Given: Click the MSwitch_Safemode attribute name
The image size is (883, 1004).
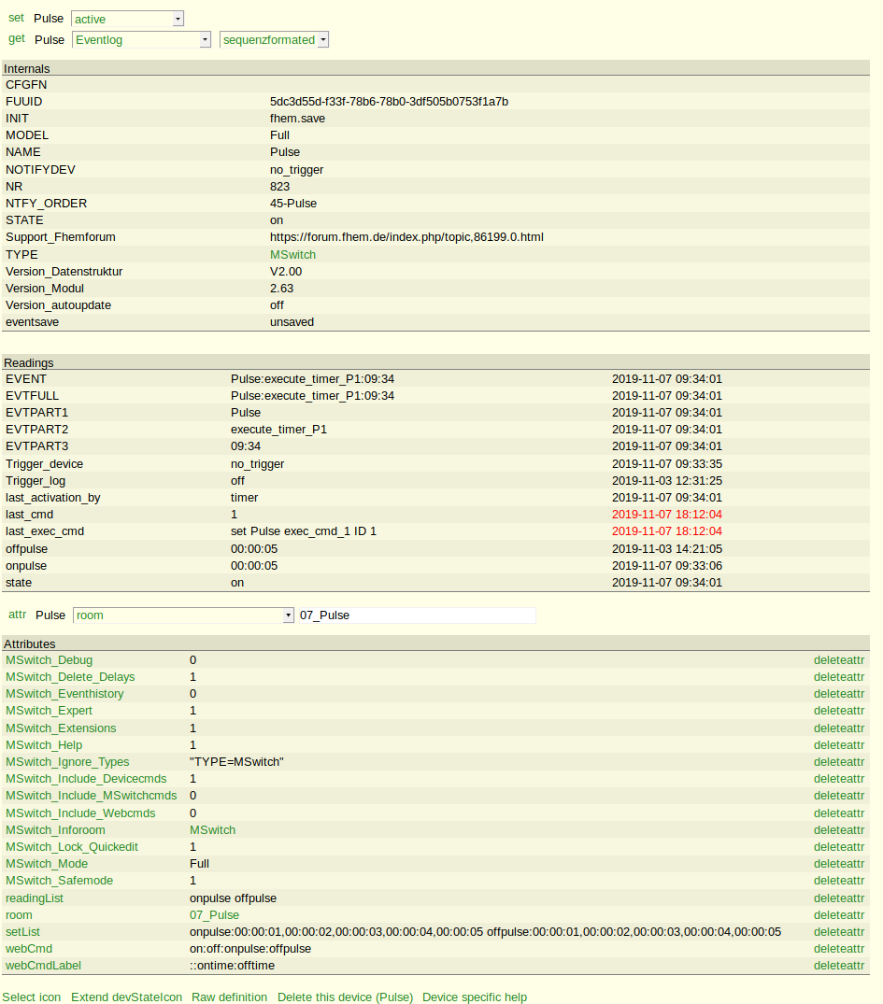Looking at the screenshot, I should pyautogui.click(x=60, y=881).
